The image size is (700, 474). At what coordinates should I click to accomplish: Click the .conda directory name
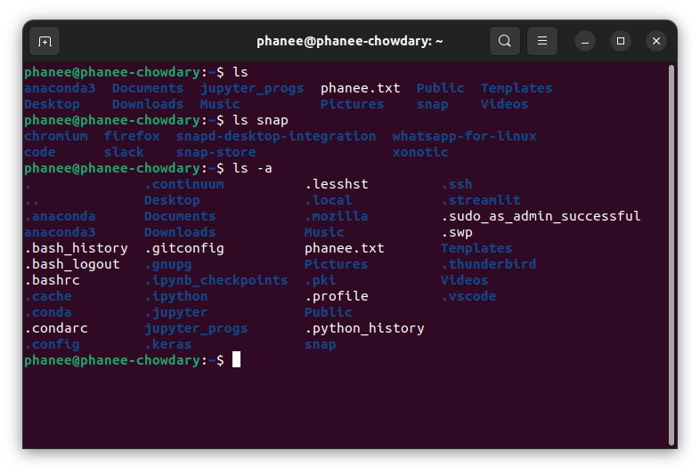pyautogui.click(x=48, y=312)
